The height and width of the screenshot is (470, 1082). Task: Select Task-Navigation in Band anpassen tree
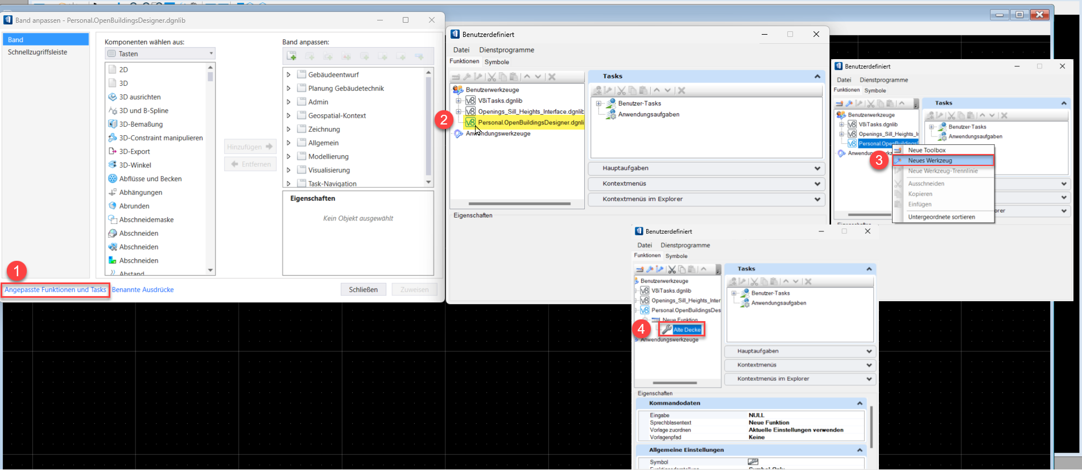[332, 184]
